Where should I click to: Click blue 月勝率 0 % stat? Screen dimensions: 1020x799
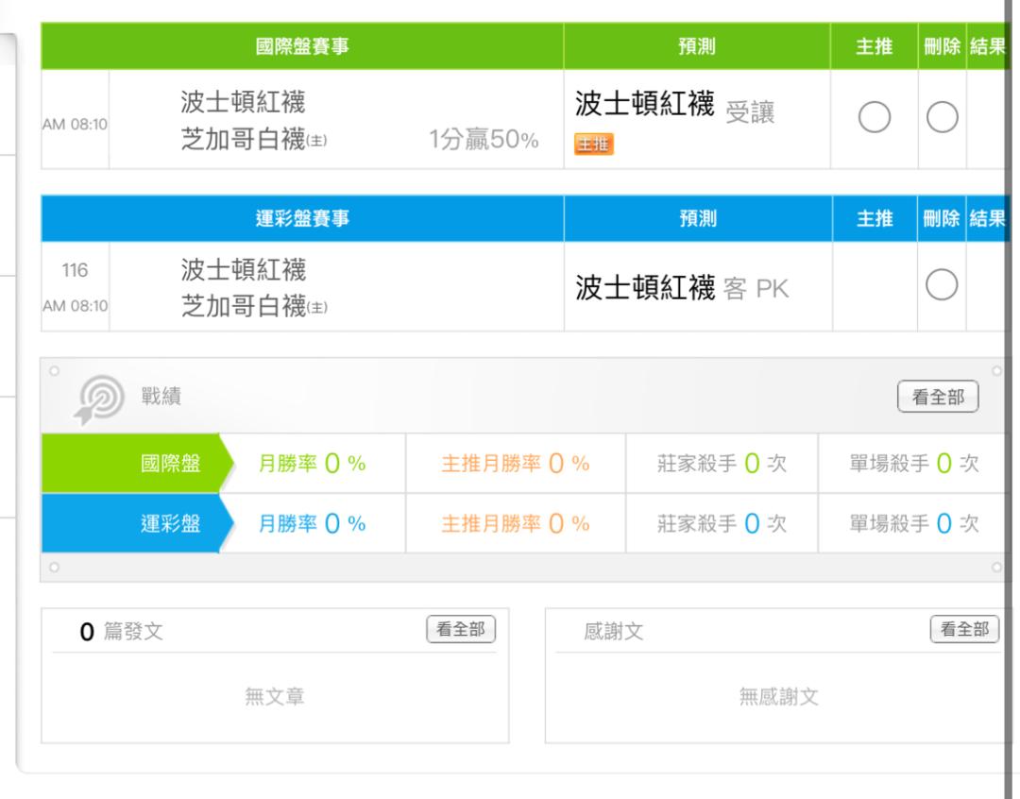coord(313,523)
